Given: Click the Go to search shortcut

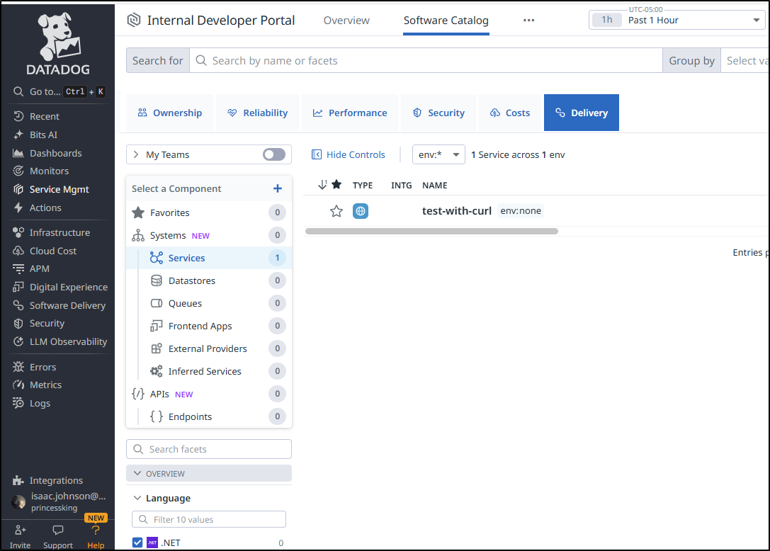Looking at the screenshot, I should (59, 91).
